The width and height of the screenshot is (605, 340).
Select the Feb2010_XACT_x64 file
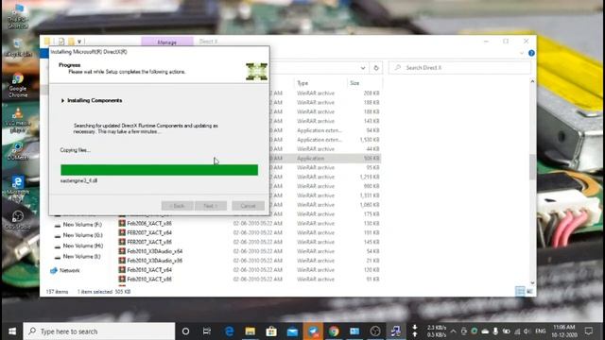149,270
